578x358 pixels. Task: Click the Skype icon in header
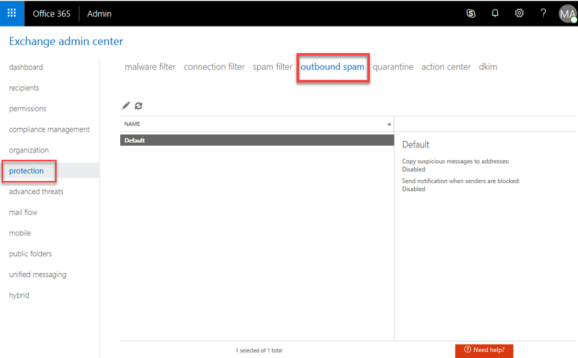[471, 14]
